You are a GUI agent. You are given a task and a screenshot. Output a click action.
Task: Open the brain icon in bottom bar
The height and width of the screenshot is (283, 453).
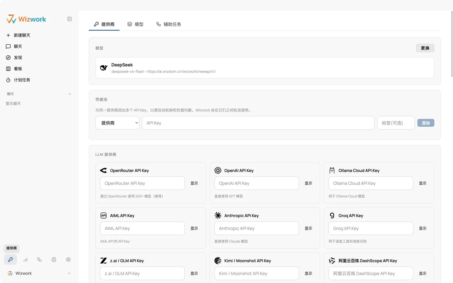click(x=54, y=259)
